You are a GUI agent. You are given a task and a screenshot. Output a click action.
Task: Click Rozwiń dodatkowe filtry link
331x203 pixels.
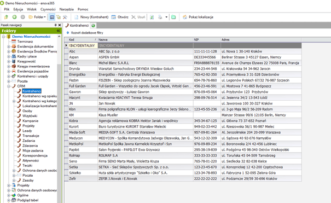85,33
